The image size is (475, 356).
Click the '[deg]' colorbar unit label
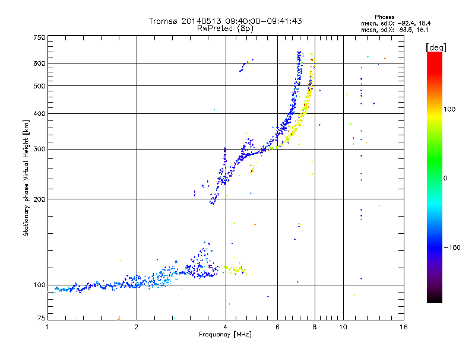coord(436,47)
